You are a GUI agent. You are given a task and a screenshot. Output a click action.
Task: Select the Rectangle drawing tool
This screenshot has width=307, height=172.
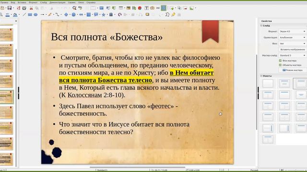30,15
